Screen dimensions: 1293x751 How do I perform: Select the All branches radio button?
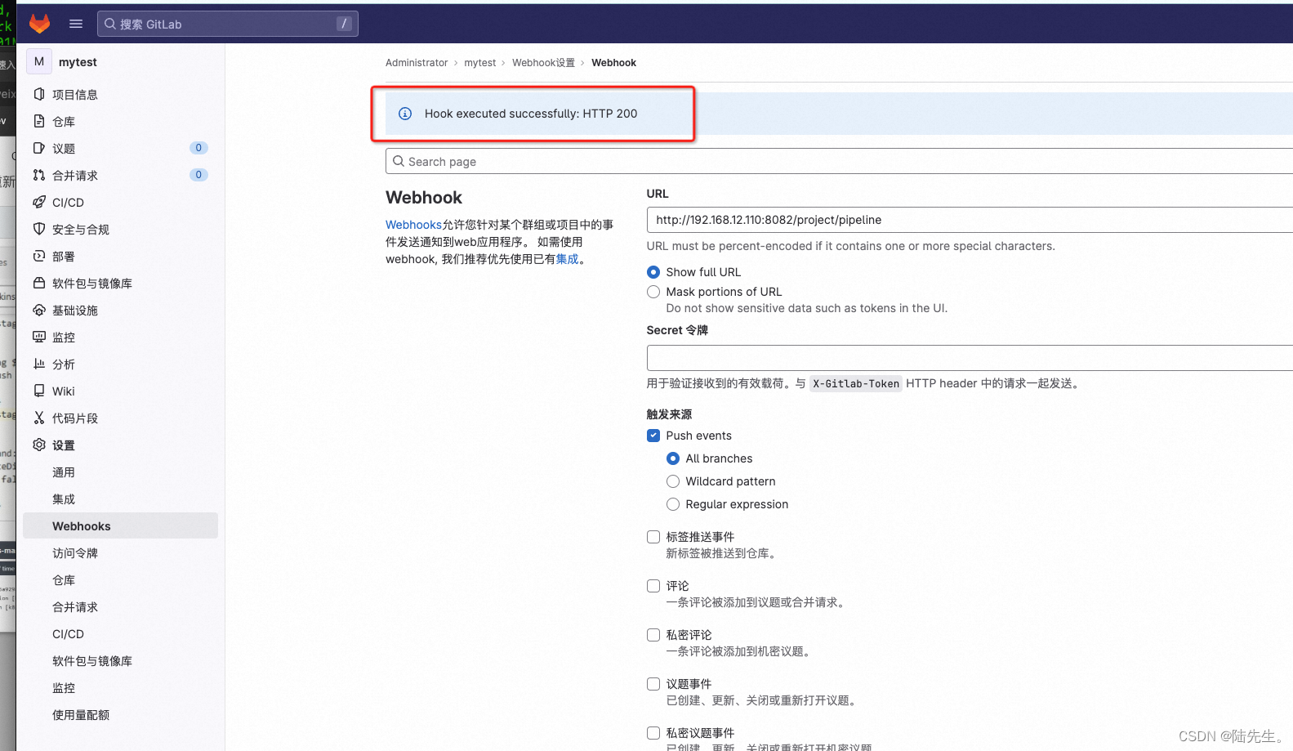tap(673, 458)
